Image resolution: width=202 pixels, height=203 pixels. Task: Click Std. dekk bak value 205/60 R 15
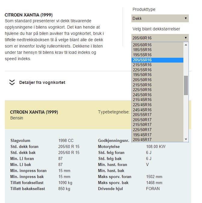coord(69,153)
